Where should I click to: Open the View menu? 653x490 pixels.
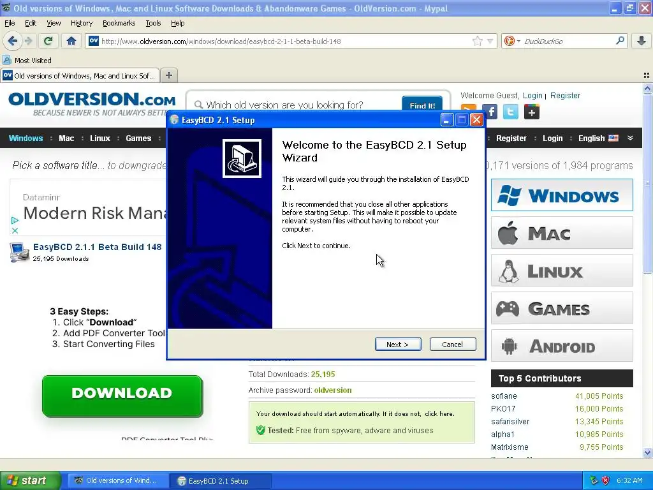pos(54,24)
